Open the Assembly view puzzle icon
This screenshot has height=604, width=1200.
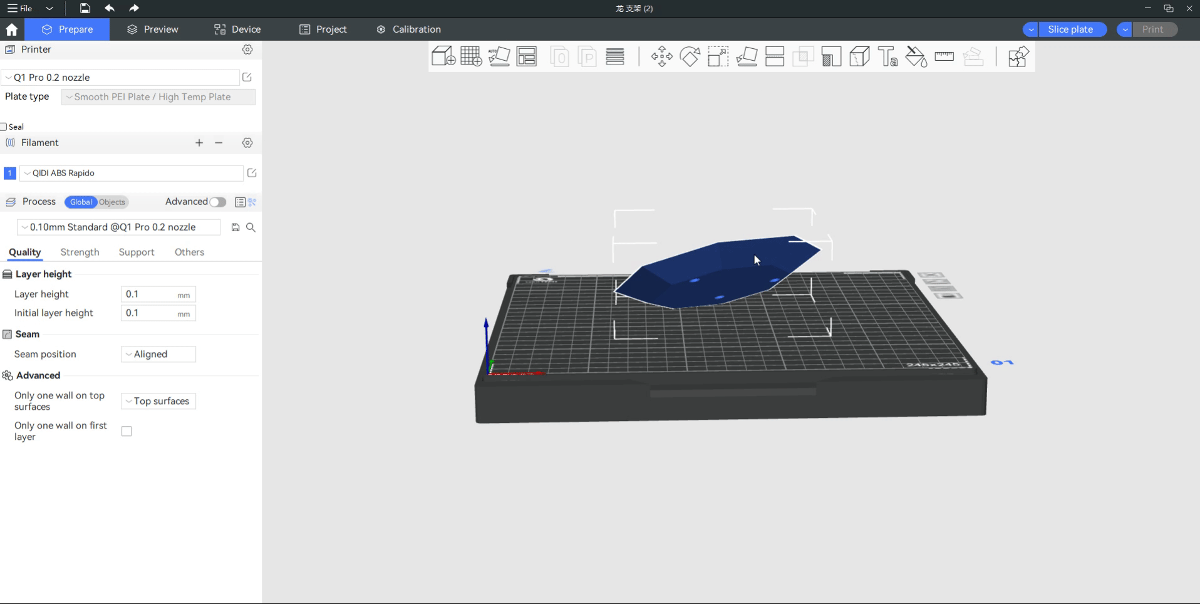tap(1018, 56)
